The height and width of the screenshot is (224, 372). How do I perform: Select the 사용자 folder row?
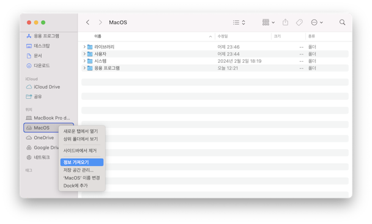click(x=215, y=54)
